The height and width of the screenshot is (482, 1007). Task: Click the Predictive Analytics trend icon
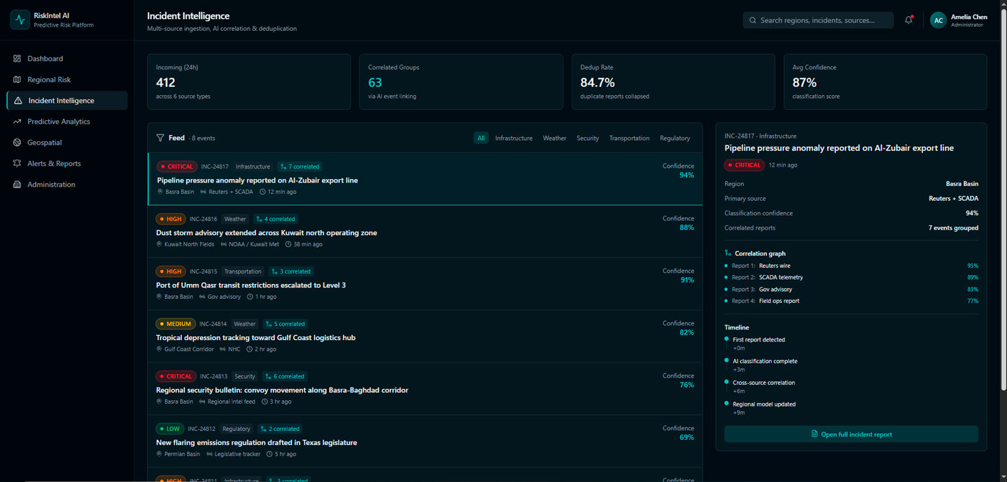tap(17, 122)
